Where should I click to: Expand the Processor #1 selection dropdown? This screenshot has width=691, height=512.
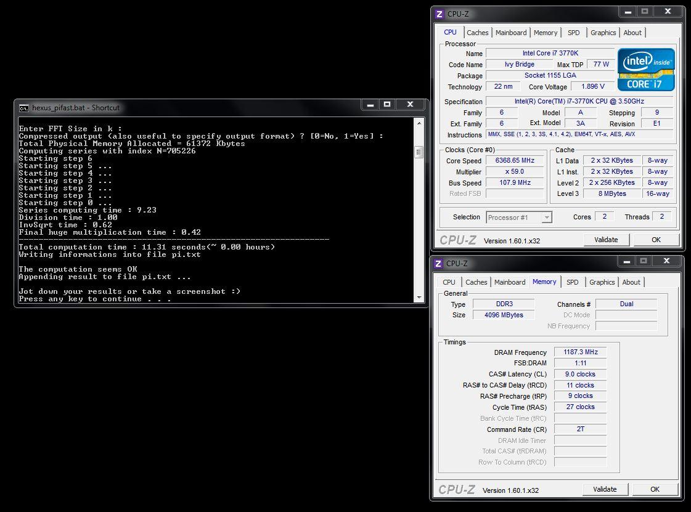547,217
